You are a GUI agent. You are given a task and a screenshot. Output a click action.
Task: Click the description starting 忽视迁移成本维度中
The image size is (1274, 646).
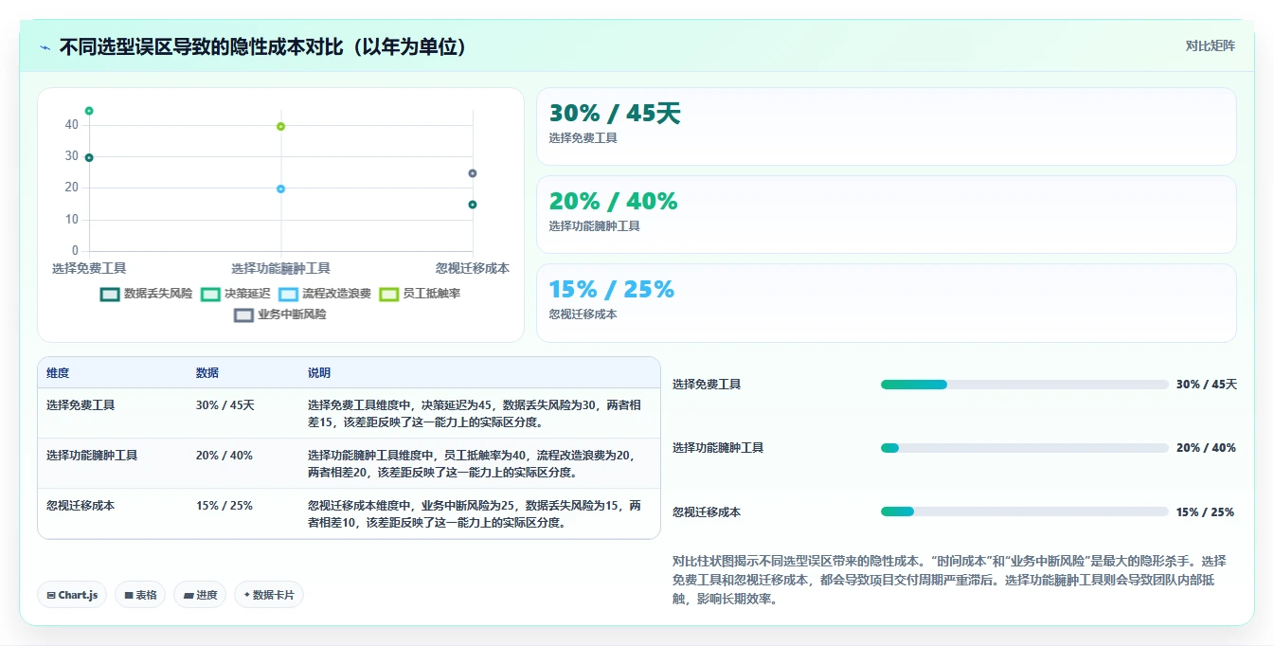coord(476,513)
